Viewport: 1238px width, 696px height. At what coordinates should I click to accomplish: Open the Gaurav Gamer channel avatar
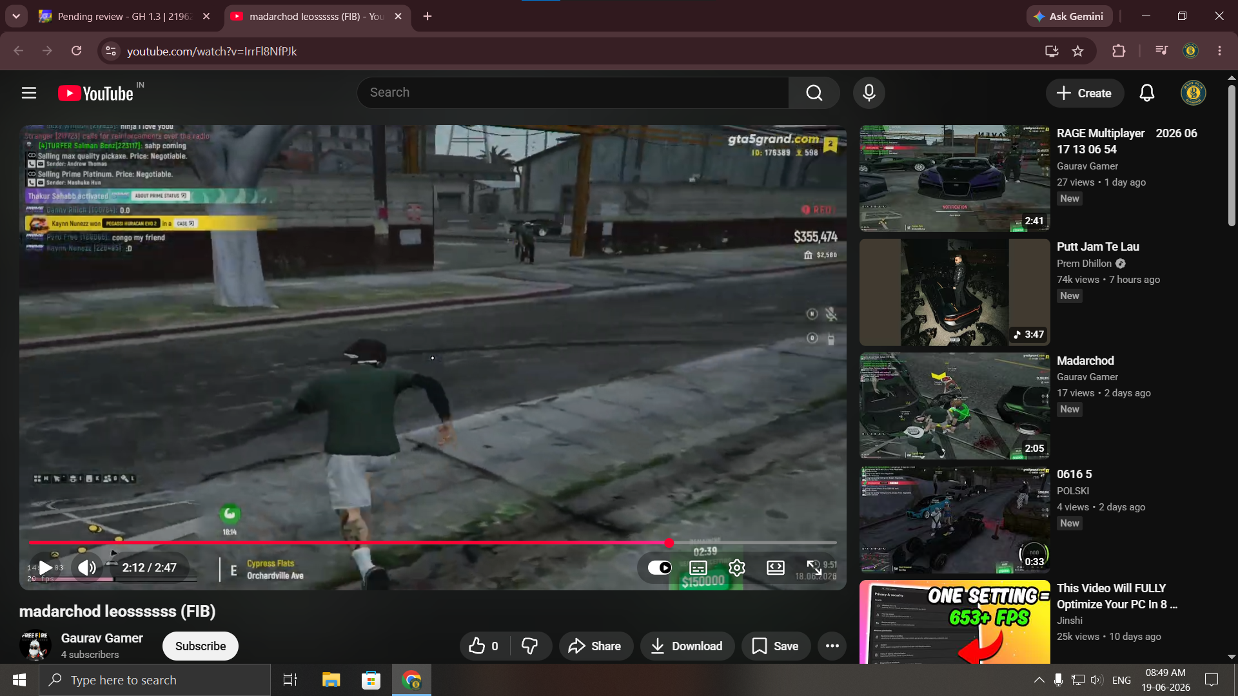point(35,646)
